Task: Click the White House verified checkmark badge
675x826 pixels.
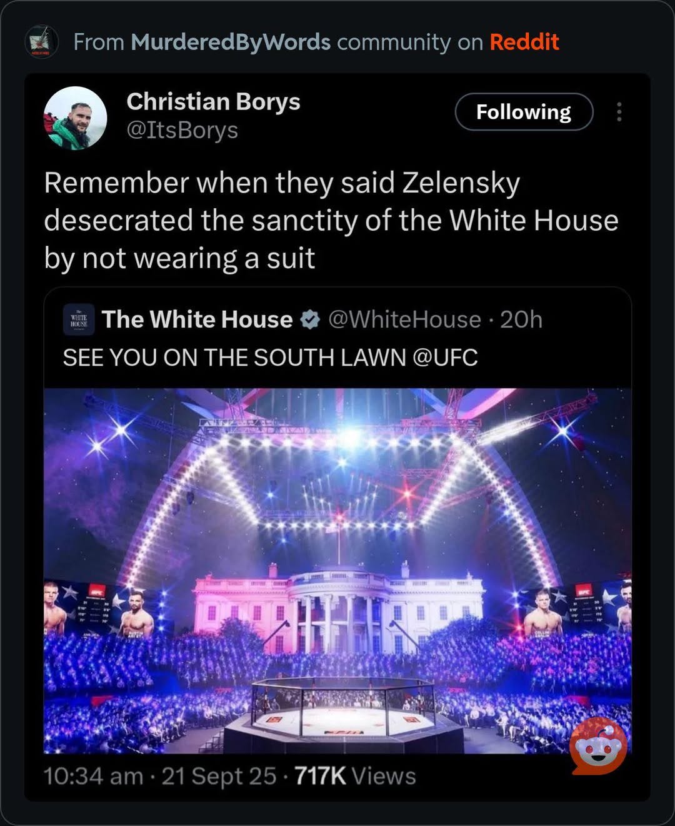Action: pos(311,320)
